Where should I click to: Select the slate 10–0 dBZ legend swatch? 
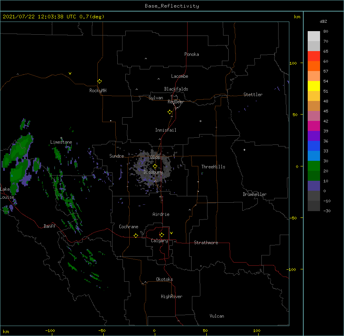(314, 186)
